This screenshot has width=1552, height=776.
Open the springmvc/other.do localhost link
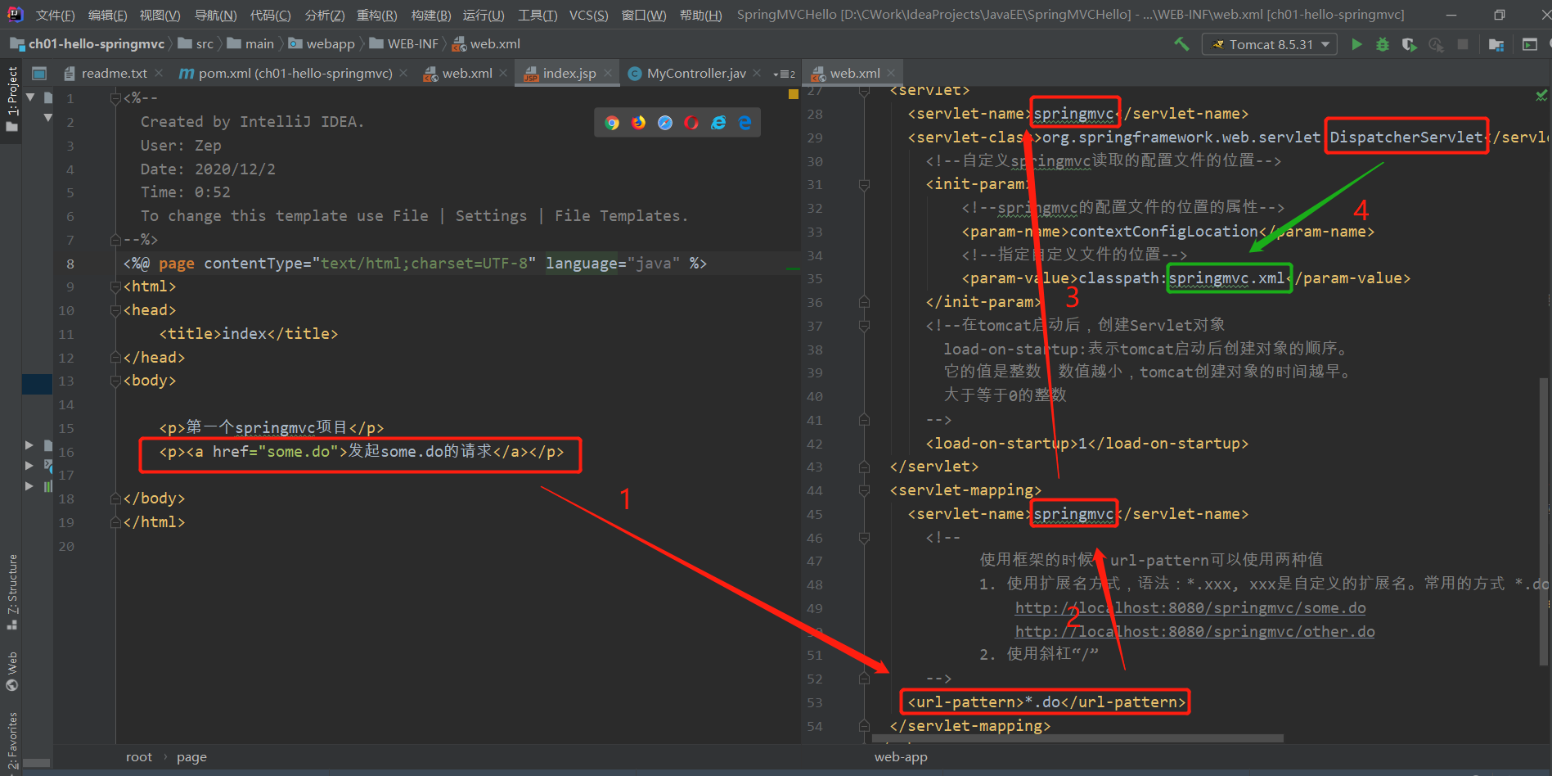coord(1194,632)
